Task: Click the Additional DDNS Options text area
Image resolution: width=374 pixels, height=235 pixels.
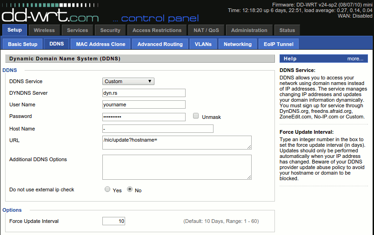Action: (177, 167)
